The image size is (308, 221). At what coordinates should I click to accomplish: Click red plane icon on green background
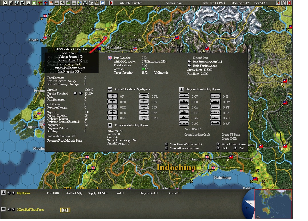[x=39, y=3]
